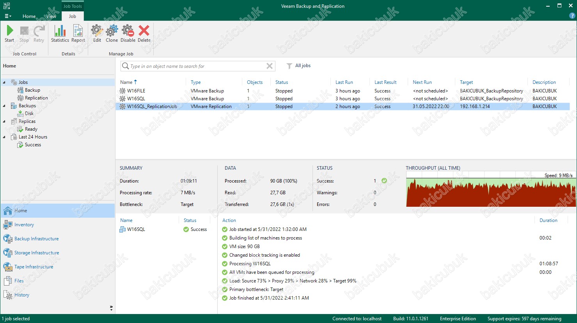The width and height of the screenshot is (577, 323).
Task: Sort by Next Run column
Action: coord(422,82)
